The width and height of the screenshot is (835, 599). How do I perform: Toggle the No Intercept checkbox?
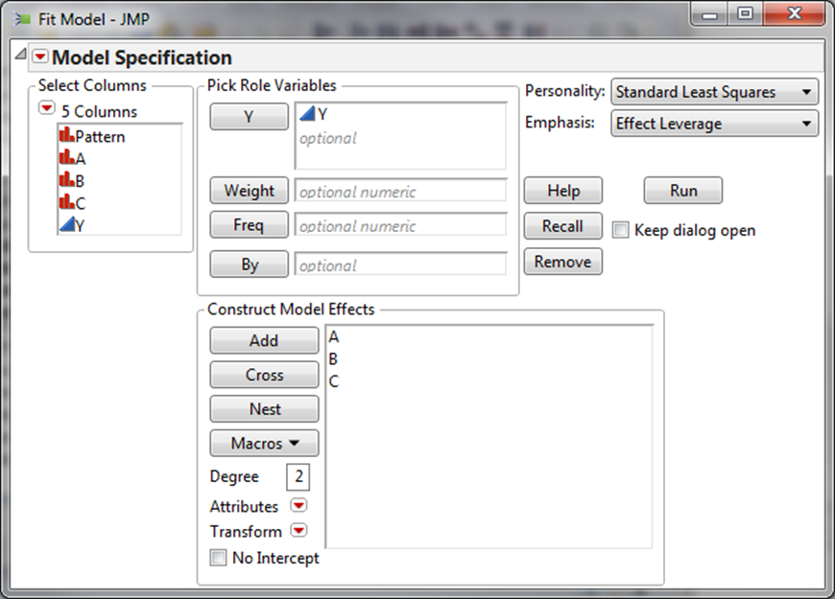pyautogui.click(x=219, y=558)
